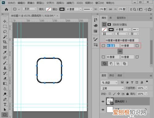Open stroke width dropdown in options bar
This screenshot has height=118, width=154.
pos(80,9)
